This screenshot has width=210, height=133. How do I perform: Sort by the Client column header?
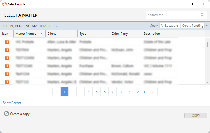click(52, 34)
